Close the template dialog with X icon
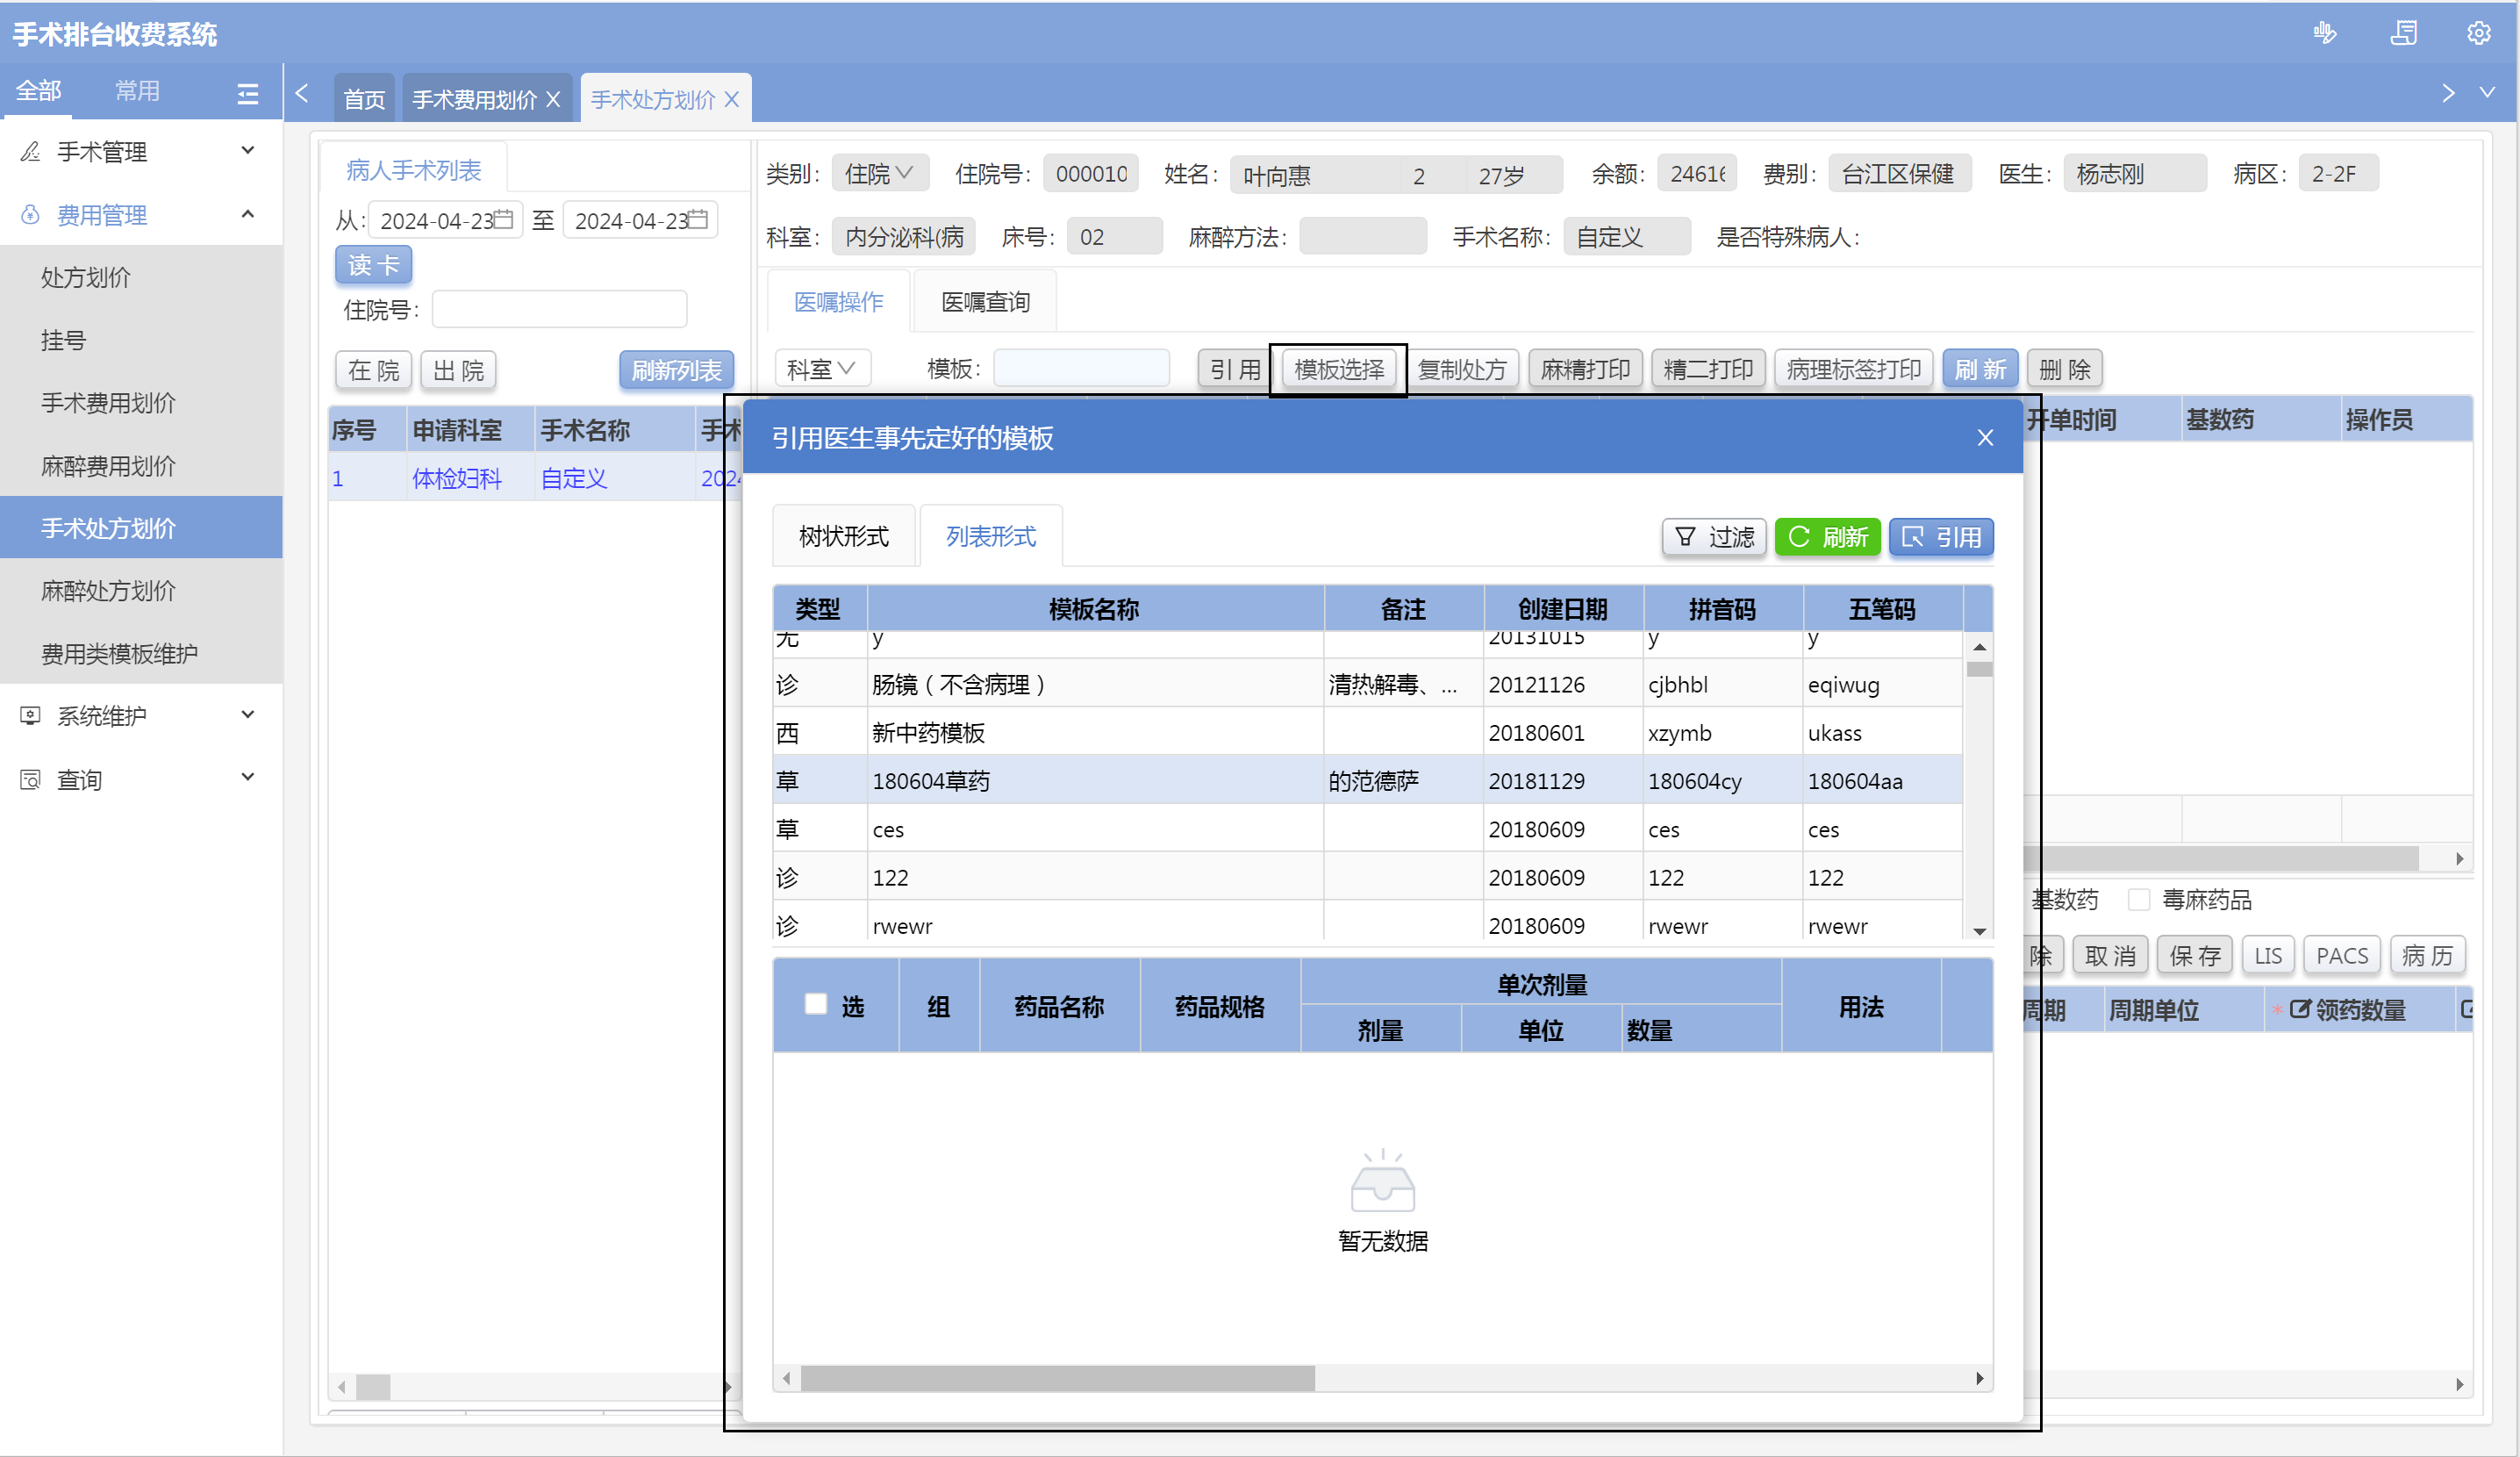 (x=1985, y=437)
